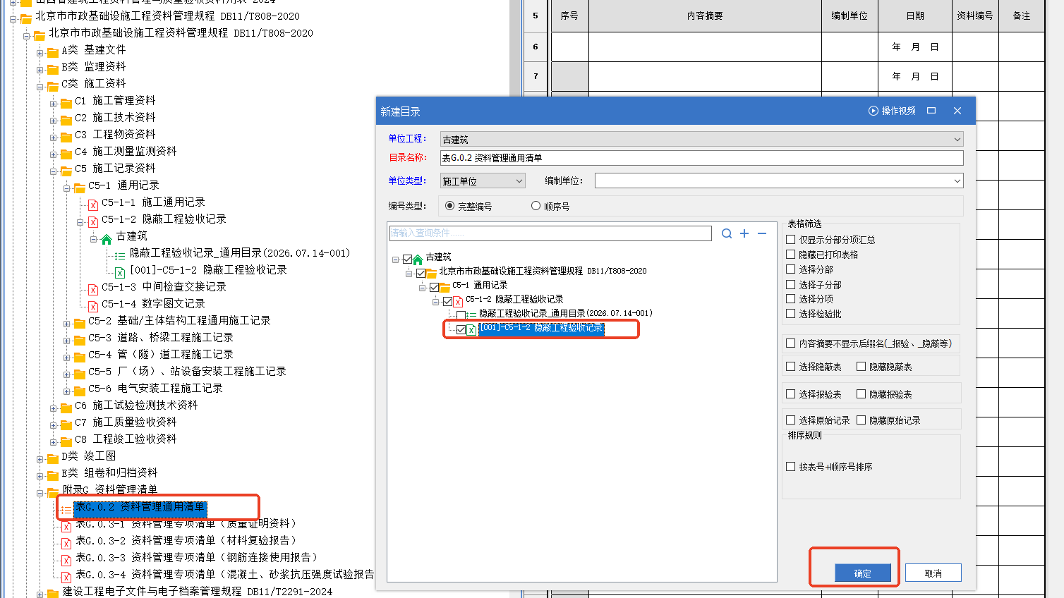Open the 操作视频 play icon

873,111
